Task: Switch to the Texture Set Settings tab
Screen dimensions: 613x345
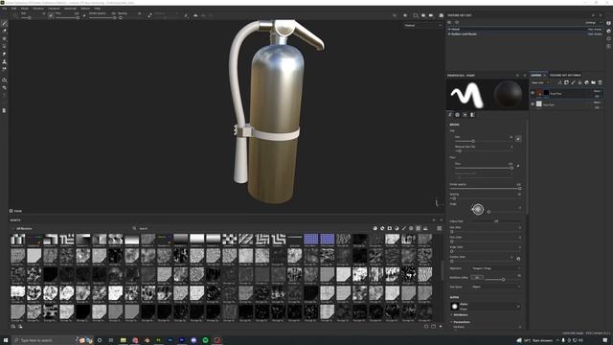Action: [x=565, y=75]
